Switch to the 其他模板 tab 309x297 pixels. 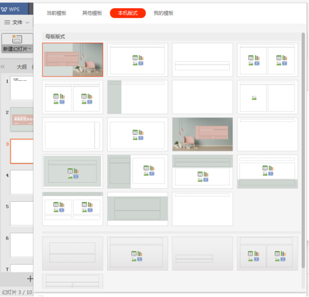92,13
